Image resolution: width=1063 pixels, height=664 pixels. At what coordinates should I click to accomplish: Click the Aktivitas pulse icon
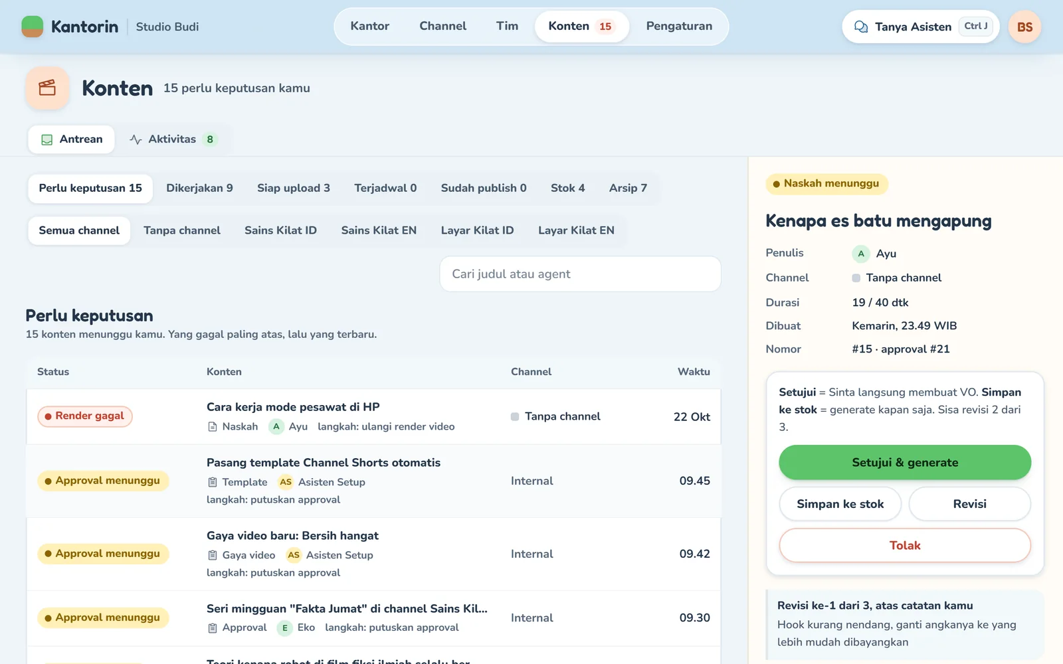pyautogui.click(x=136, y=139)
